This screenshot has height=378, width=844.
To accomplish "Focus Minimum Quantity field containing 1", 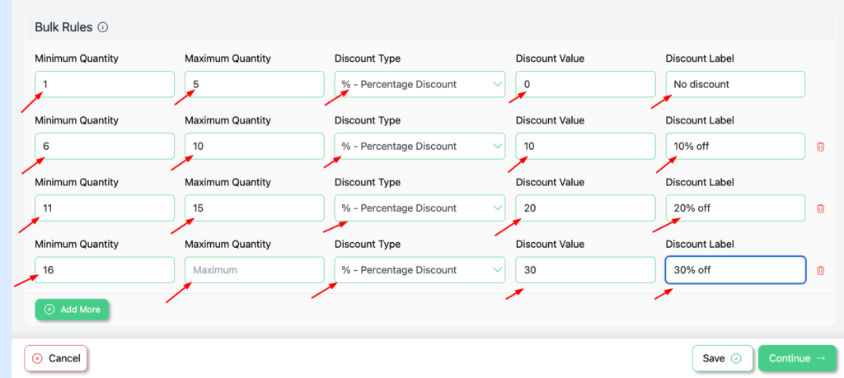I will pyautogui.click(x=105, y=85).
